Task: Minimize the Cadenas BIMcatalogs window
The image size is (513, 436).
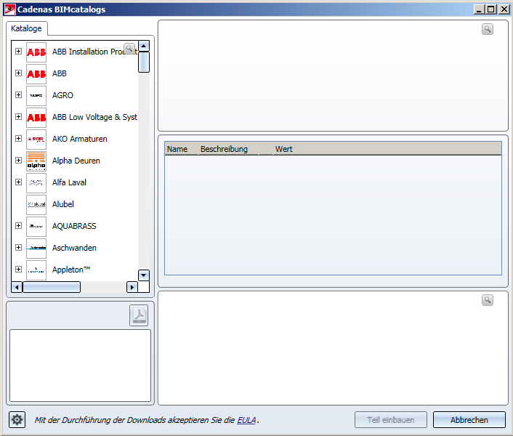Action: click(479, 9)
